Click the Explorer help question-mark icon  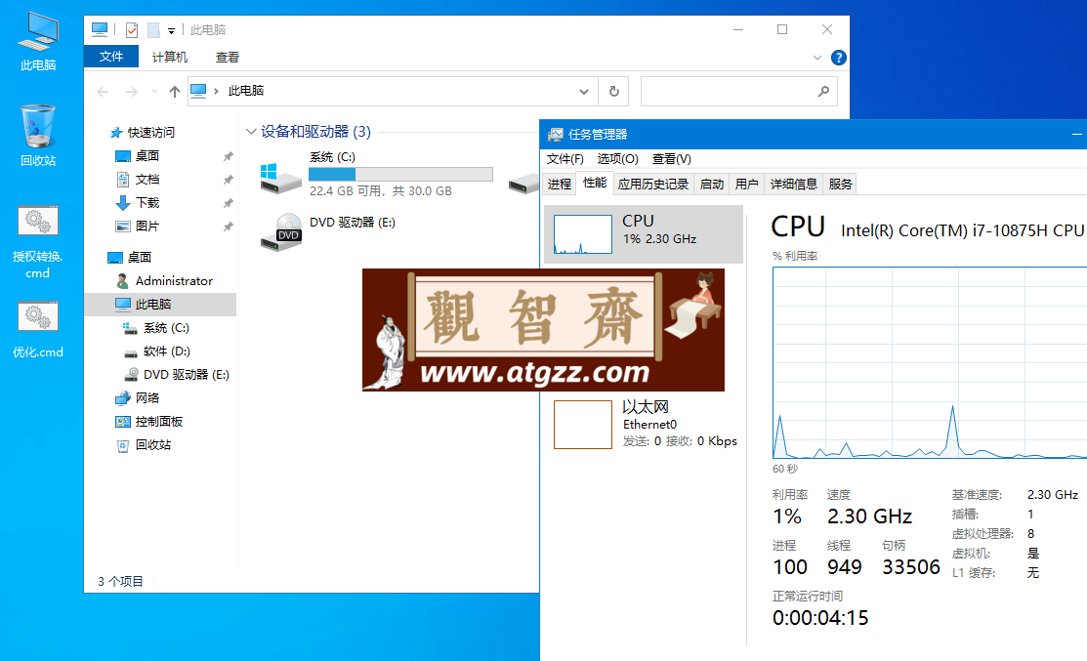[838, 58]
